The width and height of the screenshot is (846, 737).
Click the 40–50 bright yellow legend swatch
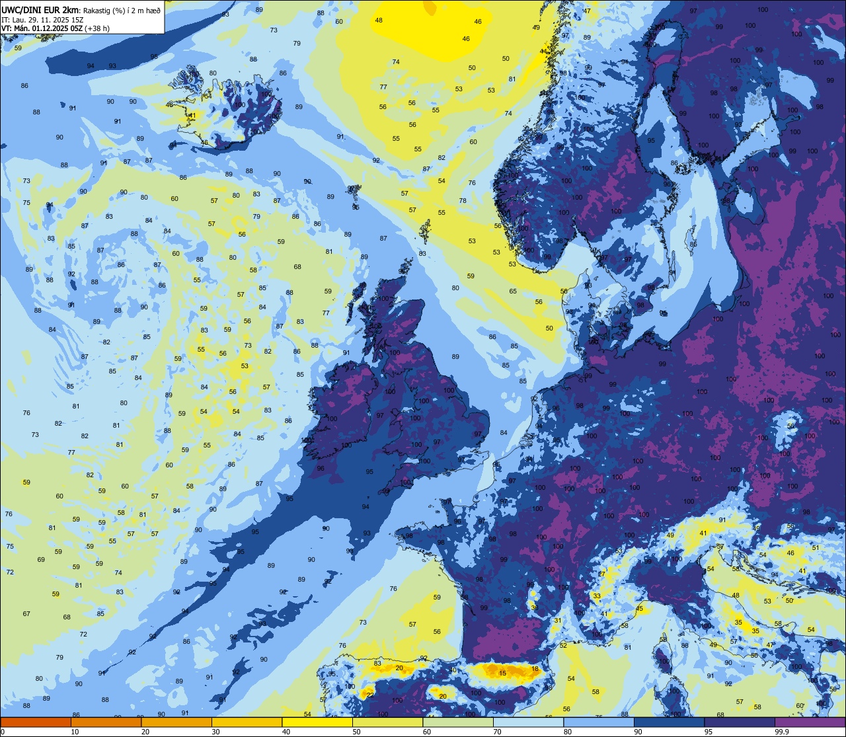(317, 722)
